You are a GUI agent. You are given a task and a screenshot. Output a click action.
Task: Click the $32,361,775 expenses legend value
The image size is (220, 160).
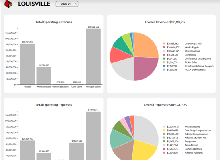point(173,127)
